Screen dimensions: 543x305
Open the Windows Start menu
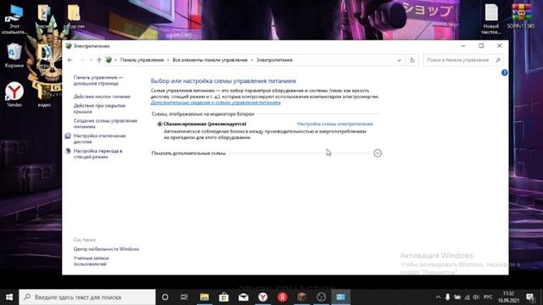point(9,297)
